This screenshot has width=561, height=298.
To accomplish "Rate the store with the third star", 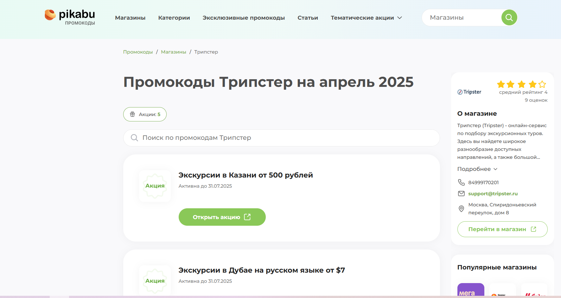I will pyautogui.click(x=521, y=84).
